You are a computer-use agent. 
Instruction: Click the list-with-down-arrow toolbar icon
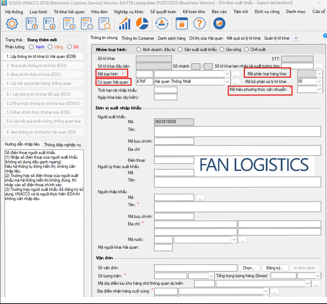pos(50,24)
